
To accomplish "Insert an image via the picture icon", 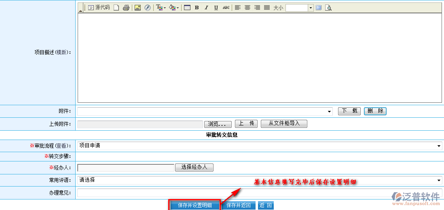I will [137, 8].
